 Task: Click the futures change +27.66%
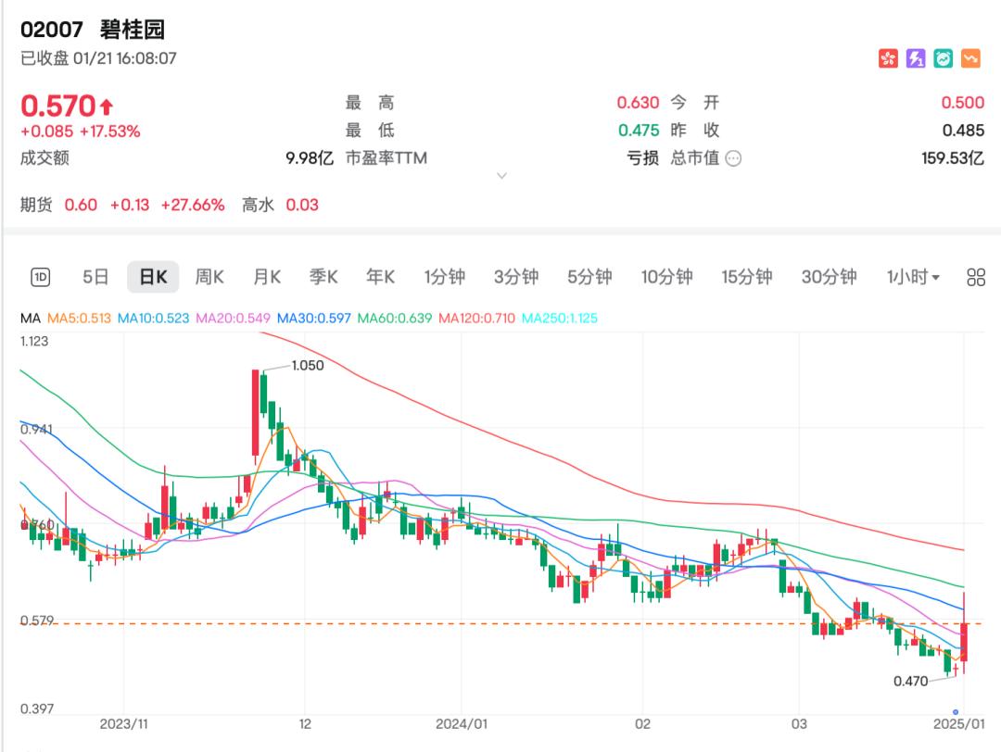coord(192,205)
